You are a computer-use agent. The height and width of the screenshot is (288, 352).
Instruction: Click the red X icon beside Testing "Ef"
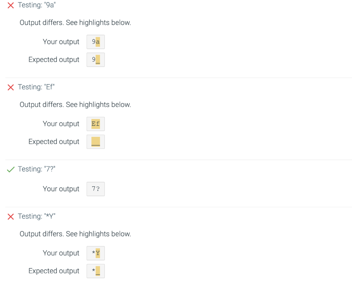tap(11, 87)
